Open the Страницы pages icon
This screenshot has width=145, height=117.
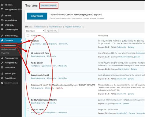tap(2, 25)
